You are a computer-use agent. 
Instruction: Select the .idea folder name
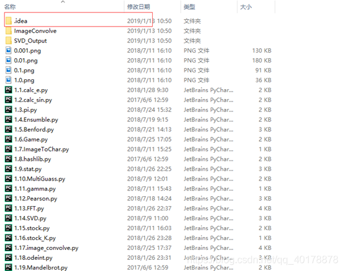click(x=20, y=21)
